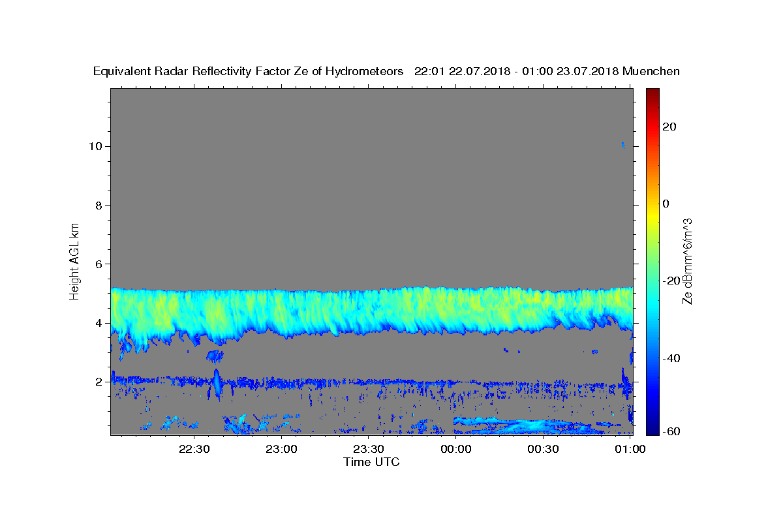Click the station name 'Muenchen' in the title

(652, 72)
